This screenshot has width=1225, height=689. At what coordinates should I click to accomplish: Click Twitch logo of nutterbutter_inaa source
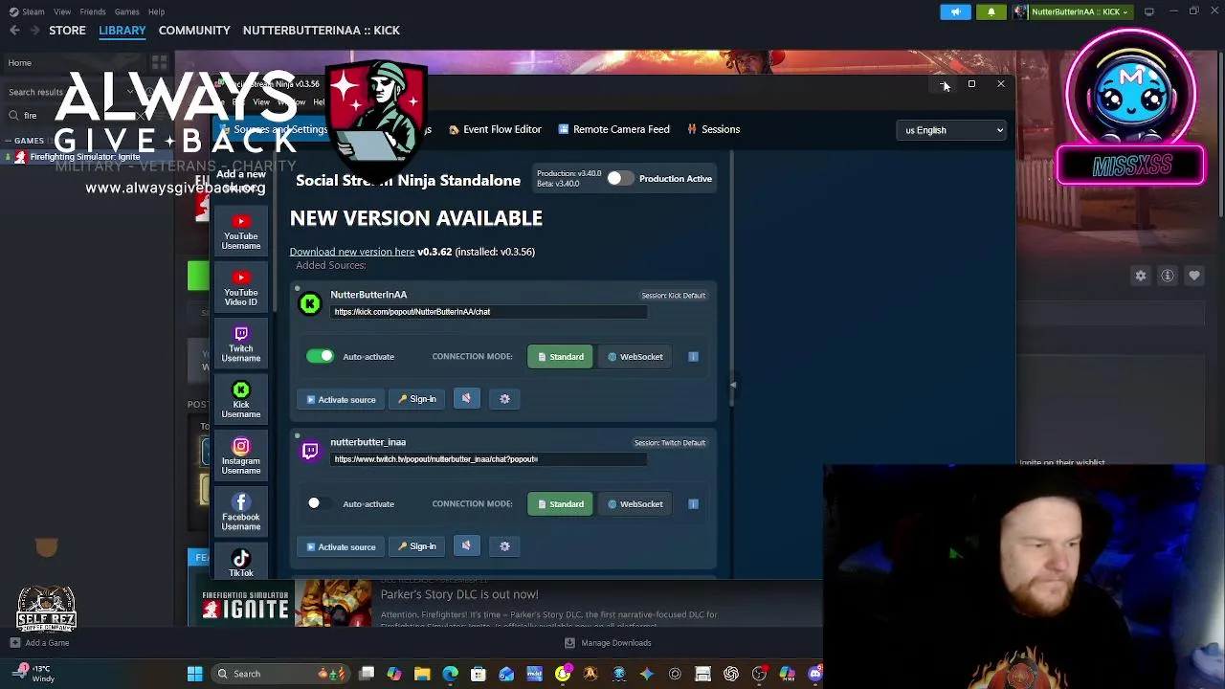click(x=310, y=452)
